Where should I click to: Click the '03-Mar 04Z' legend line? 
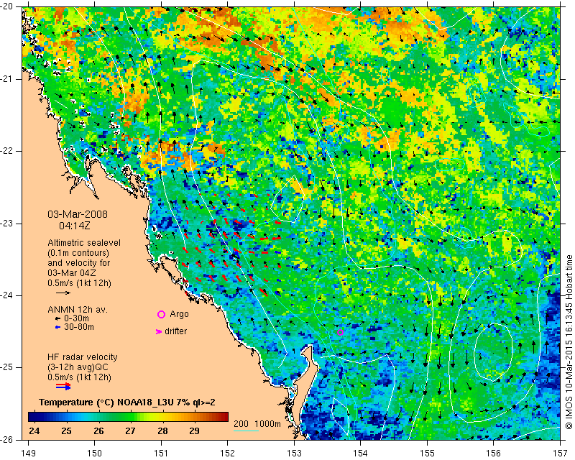click(71, 273)
